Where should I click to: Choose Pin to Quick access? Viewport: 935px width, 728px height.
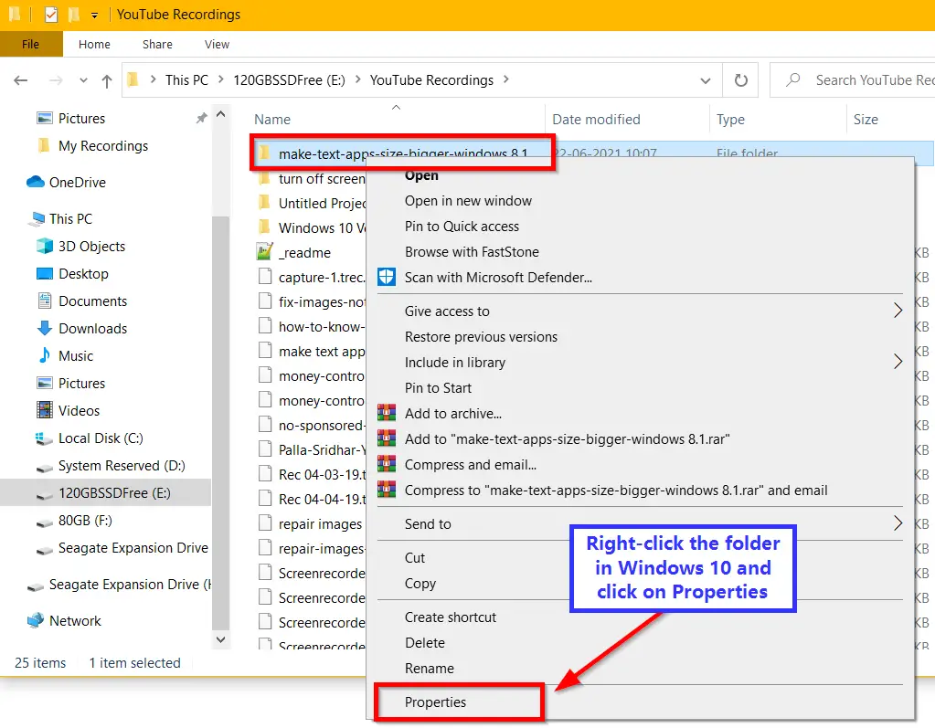click(x=462, y=227)
